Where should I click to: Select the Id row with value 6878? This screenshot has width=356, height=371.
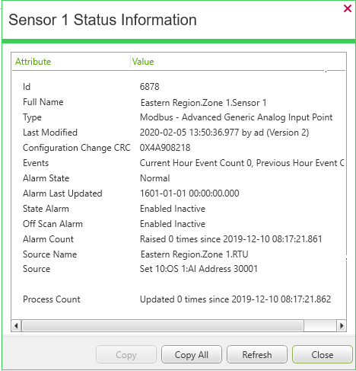pyautogui.click(x=179, y=87)
